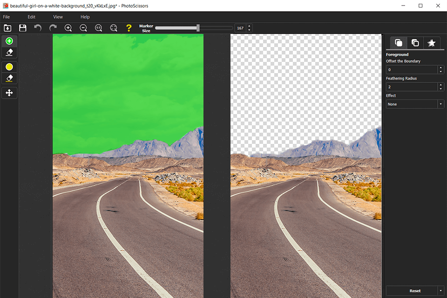
Task: Select the foreground marker eraser tool
Action: click(9, 53)
